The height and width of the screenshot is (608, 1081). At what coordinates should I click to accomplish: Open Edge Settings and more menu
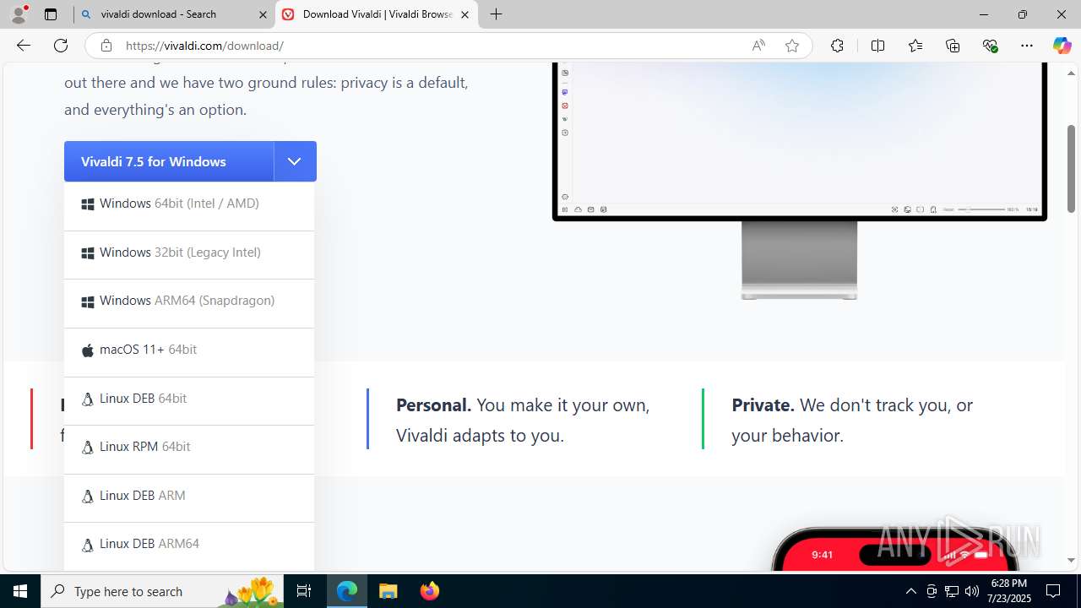tap(1027, 46)
